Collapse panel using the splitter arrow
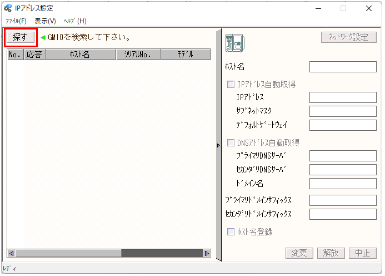The image size is (385, 276). (x=218, y=145)
